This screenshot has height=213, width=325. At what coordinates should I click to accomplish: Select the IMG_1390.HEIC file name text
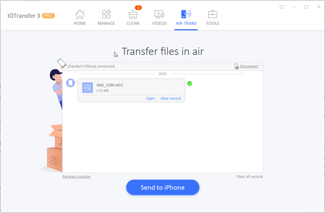click(x=110, y=85)
